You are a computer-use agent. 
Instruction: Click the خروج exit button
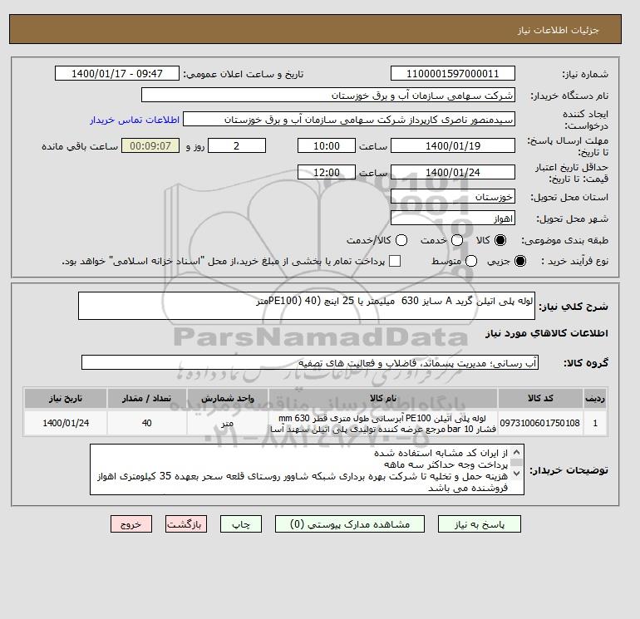tap(131, 524)
